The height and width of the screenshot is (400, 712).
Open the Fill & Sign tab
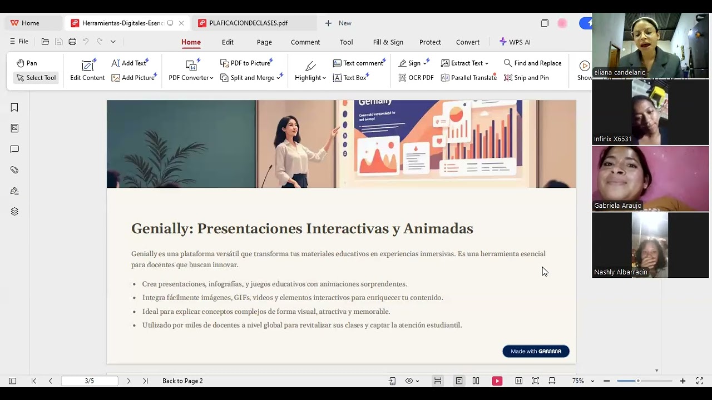click(388, 42)
